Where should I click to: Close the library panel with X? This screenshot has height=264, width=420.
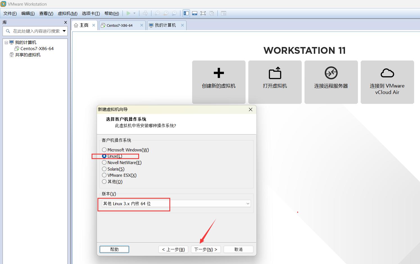[x=65, y=22]
